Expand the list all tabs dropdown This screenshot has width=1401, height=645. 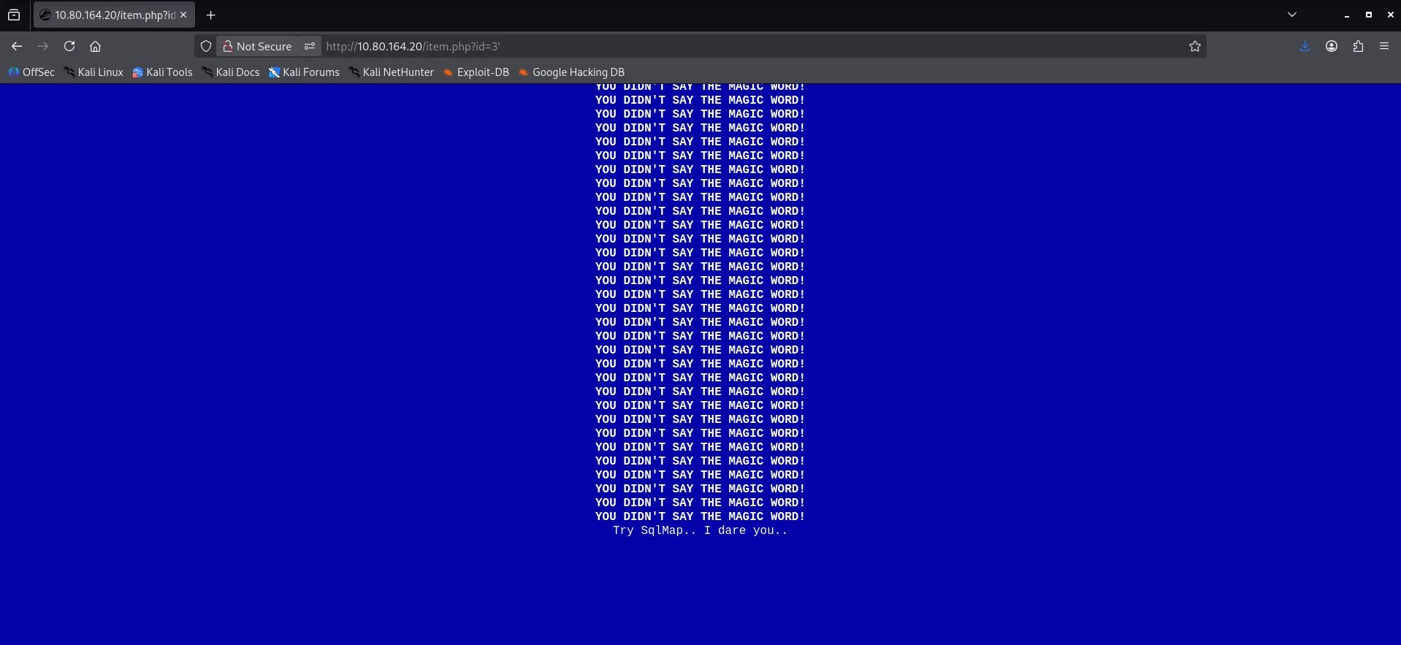coord(1291,15)
